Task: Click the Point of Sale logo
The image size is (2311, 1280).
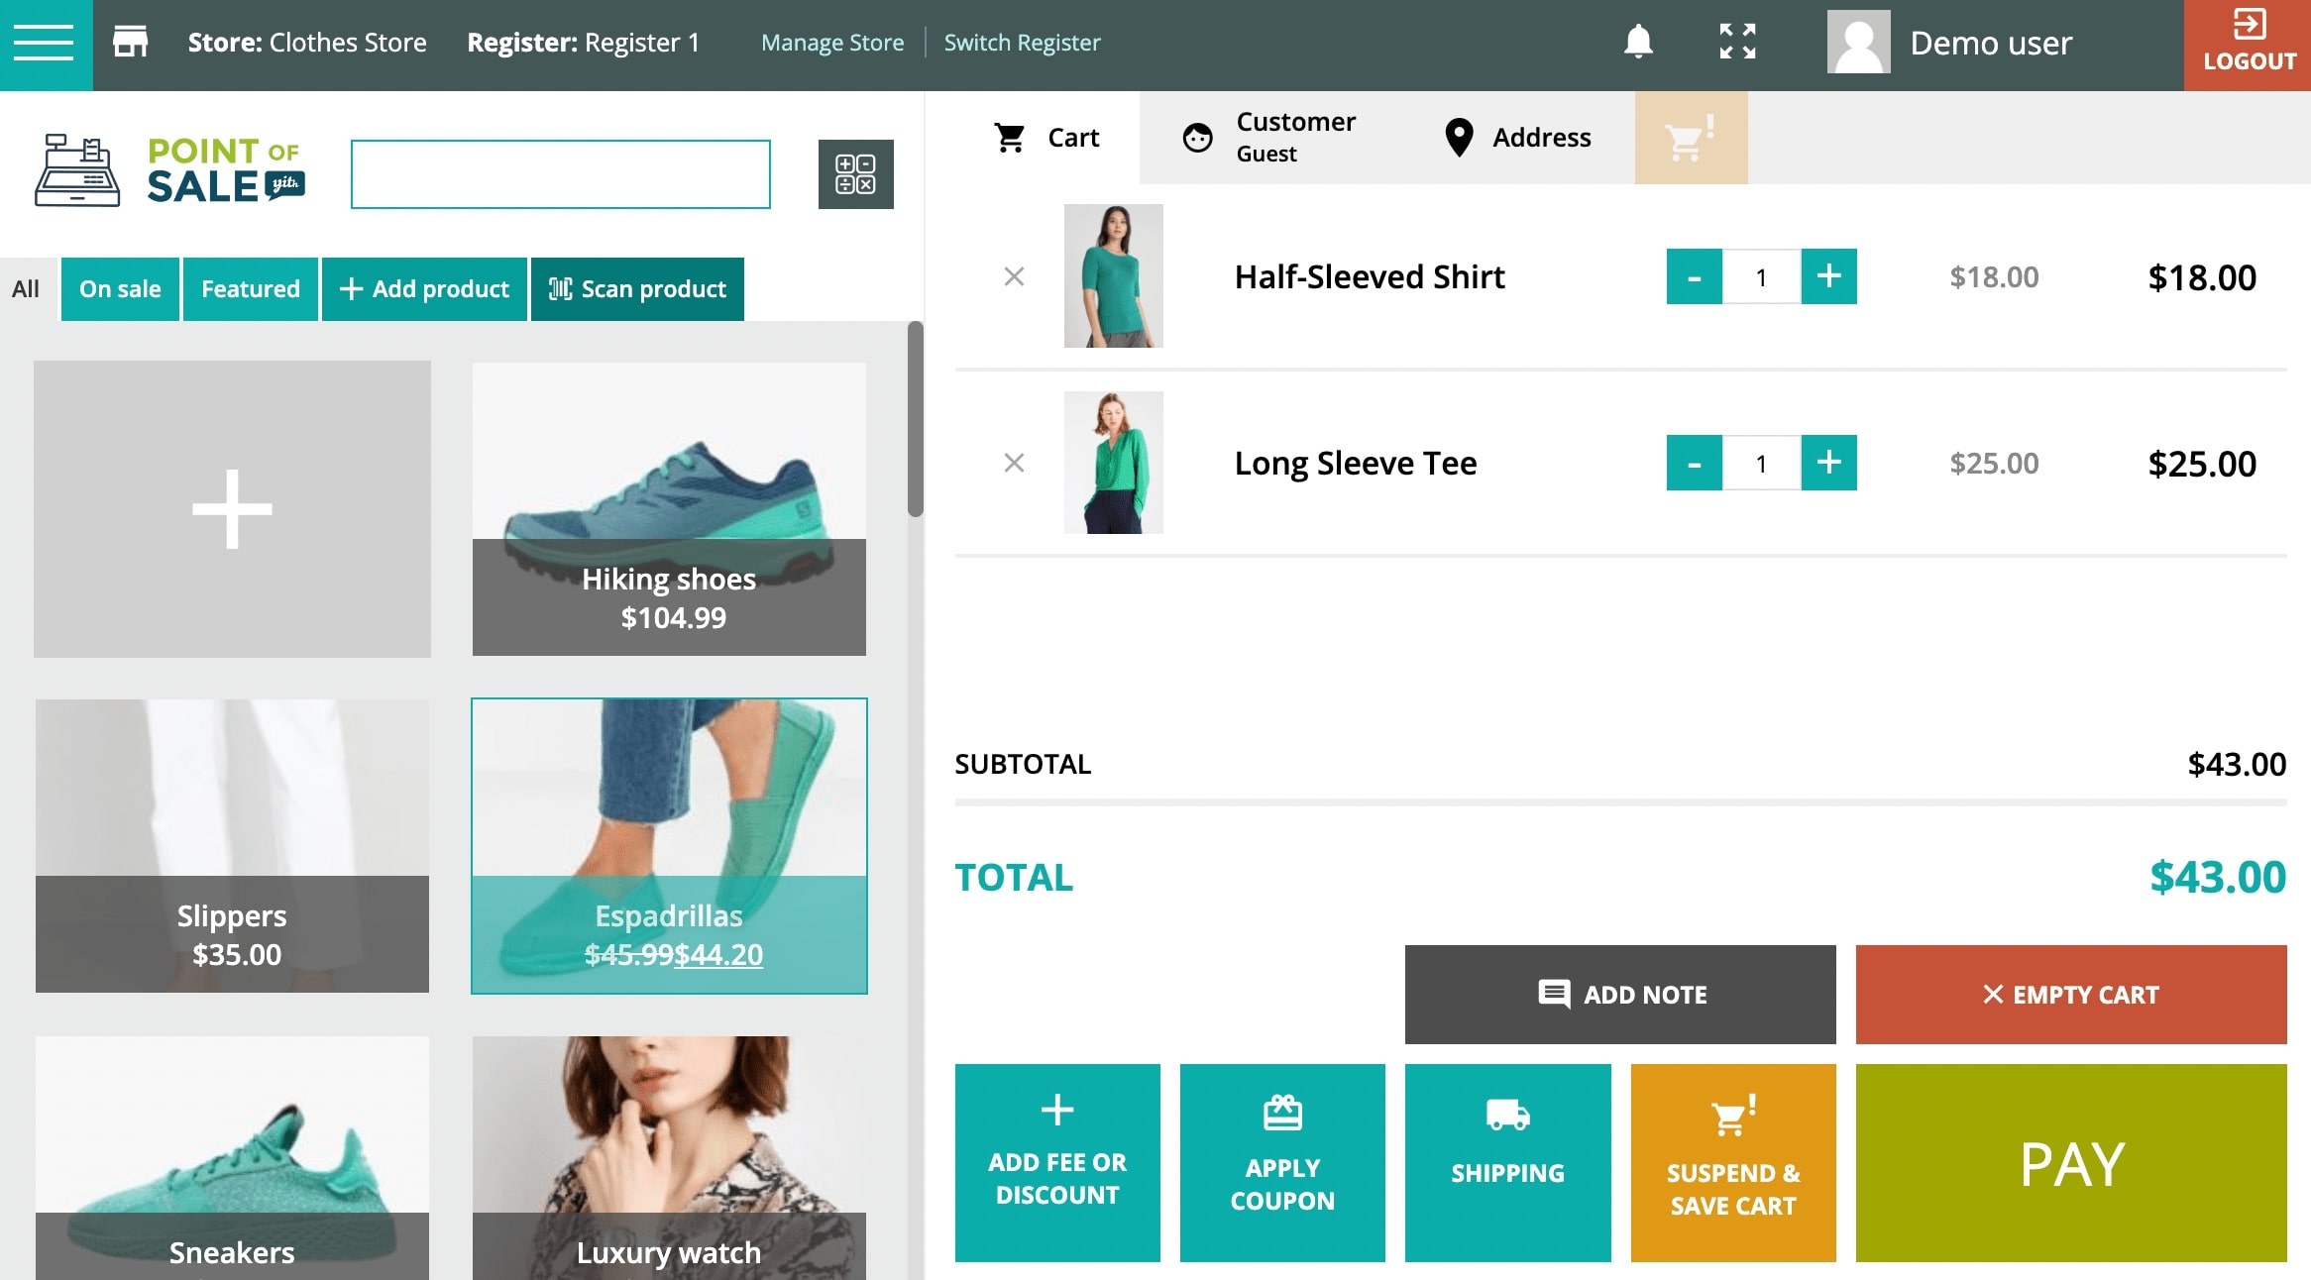Action: [x=170, y=170]
